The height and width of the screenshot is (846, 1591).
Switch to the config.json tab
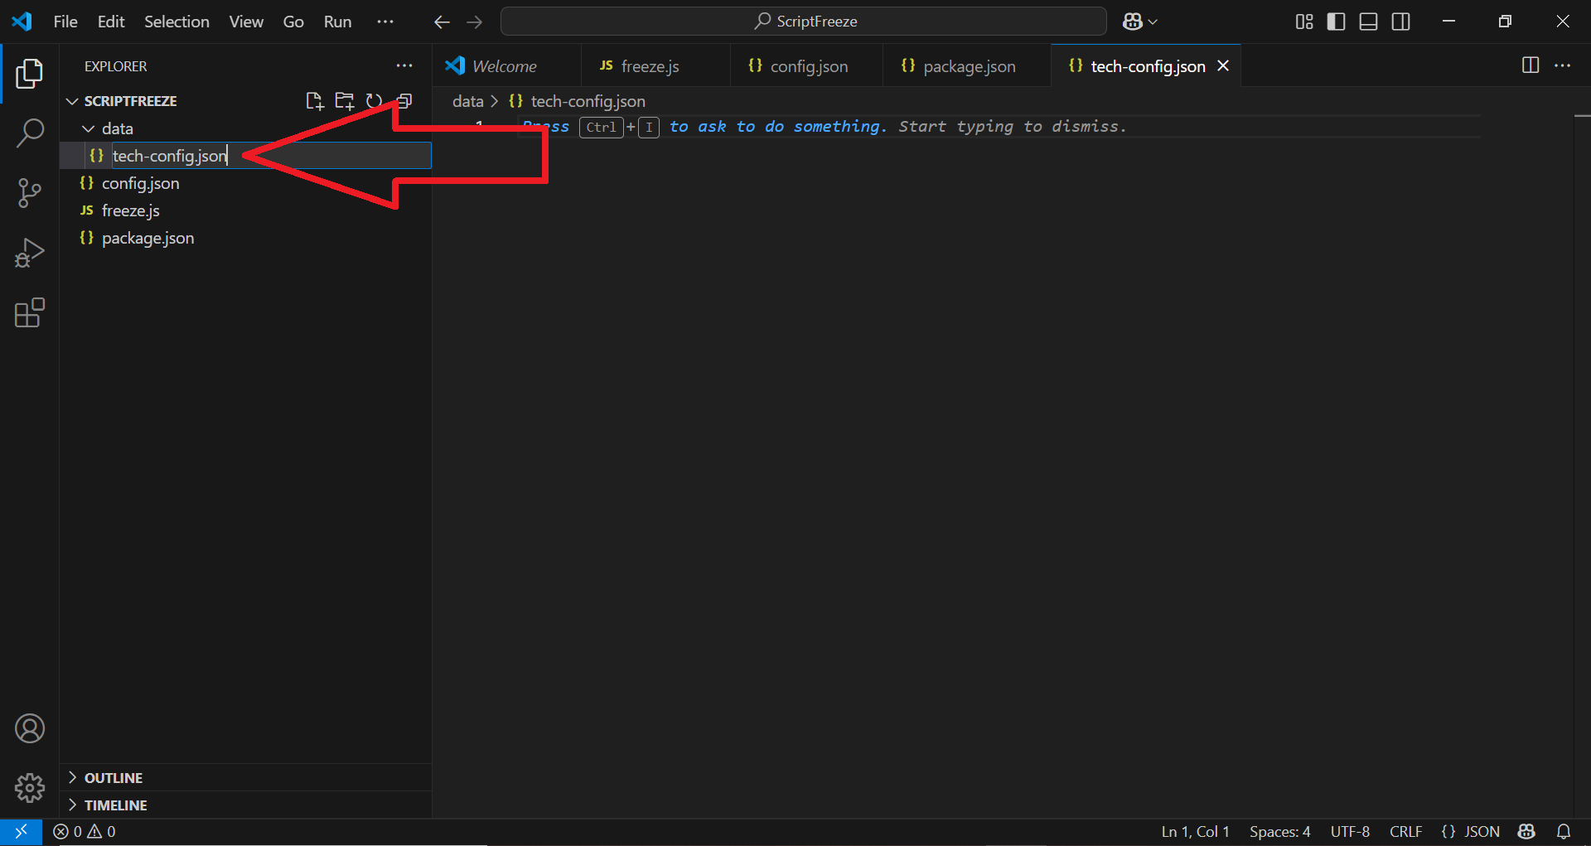[806, 65]
